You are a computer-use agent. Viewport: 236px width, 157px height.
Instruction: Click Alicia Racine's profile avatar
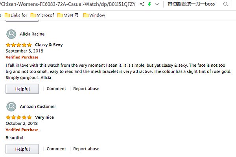pos(12,34)
